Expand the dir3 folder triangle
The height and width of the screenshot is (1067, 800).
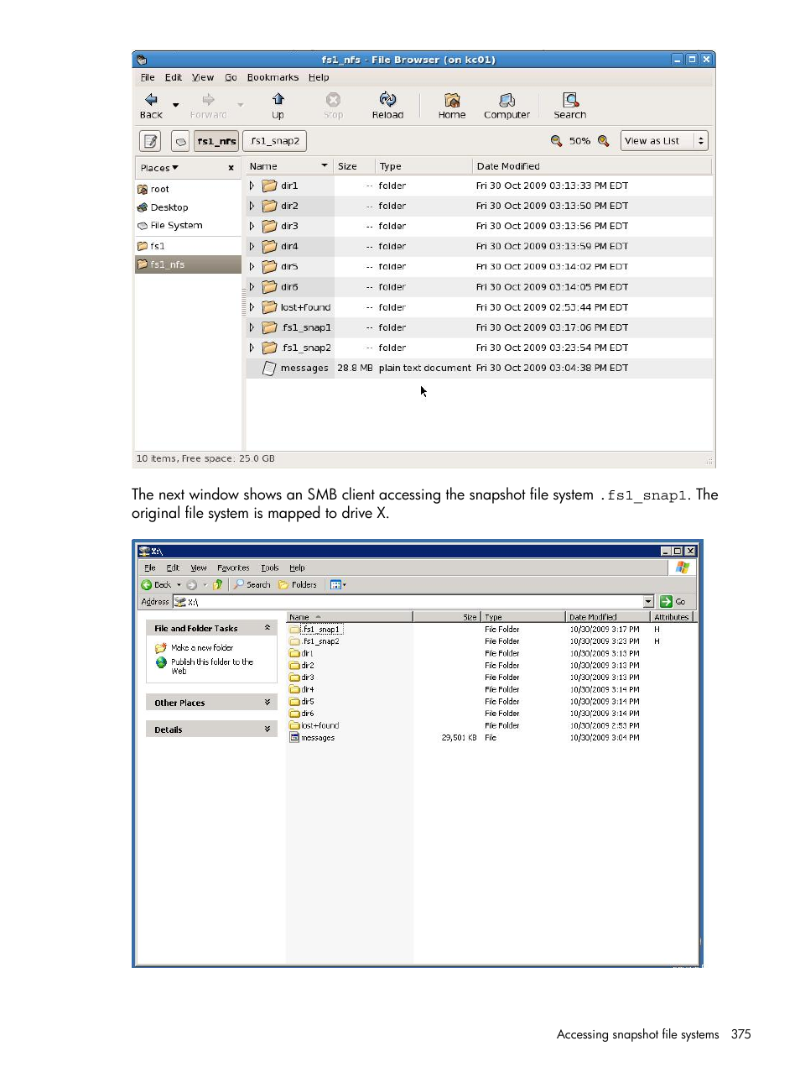click(x=252, y=226)
